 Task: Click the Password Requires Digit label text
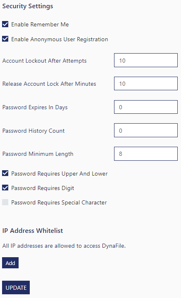(43, 188)
